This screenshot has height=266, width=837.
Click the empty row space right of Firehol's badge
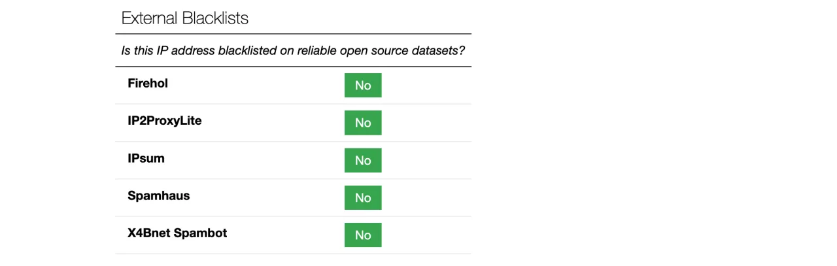425,86
